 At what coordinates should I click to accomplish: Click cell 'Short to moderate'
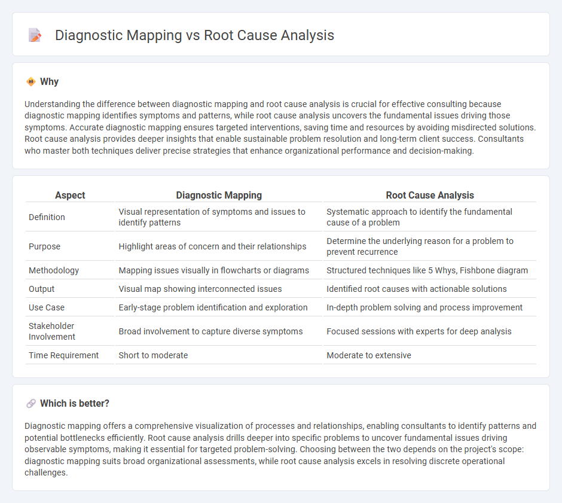(219, 355)
